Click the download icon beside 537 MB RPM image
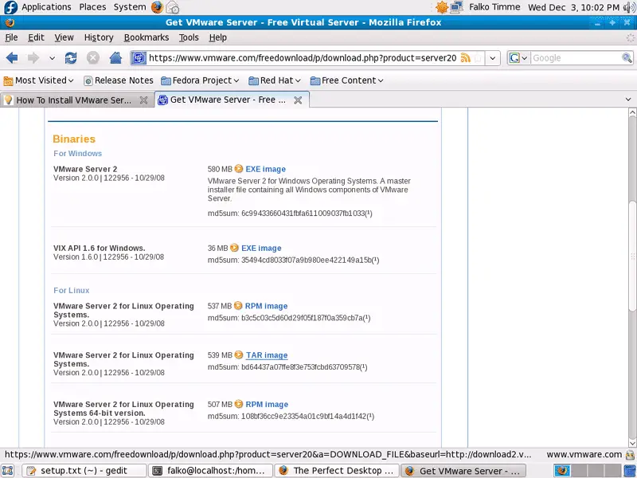Viewport: 637px width, 478px height. 238,306
